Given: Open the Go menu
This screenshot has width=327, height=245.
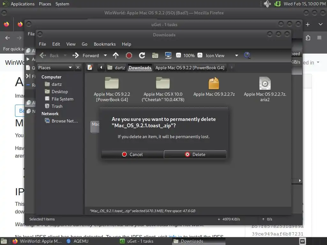Looking at the screenshot, I should pyautogui.click(x=84, y=44).
